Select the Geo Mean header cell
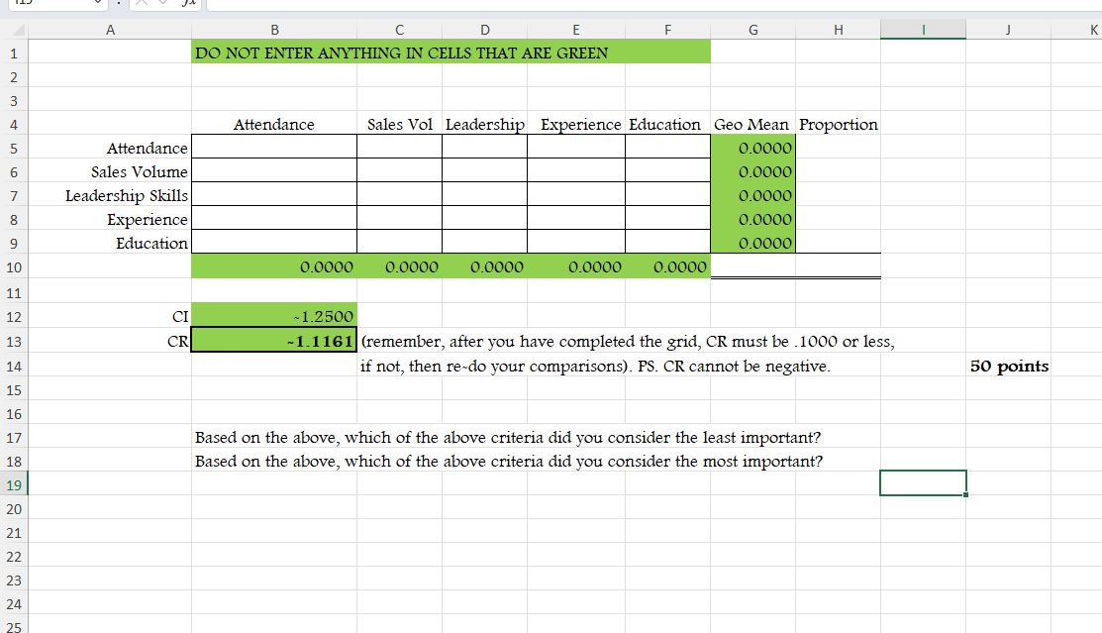The width and height of the screenshot is (1102, 633). [752, 124]
